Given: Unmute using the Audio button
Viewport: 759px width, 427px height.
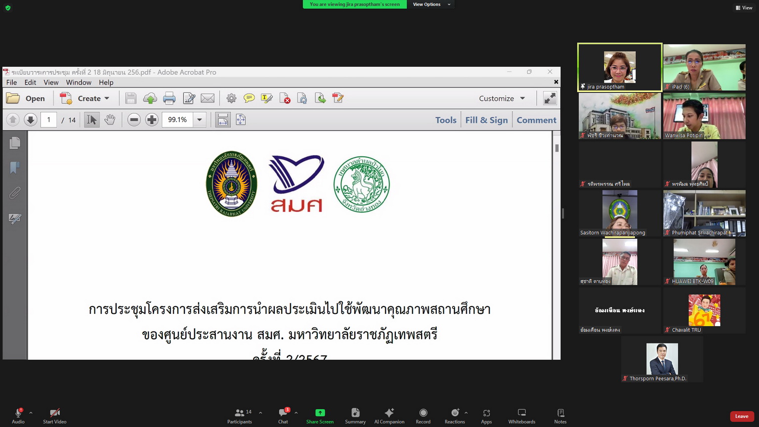Looking at the screenshot, I should (18, 416).
